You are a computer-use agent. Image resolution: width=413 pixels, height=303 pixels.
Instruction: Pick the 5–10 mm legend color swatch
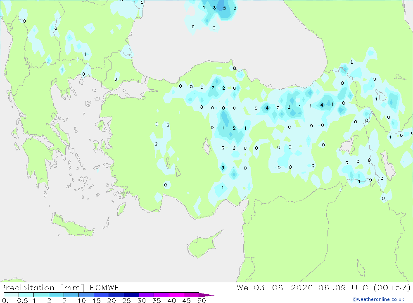click(x=71, y=295)
